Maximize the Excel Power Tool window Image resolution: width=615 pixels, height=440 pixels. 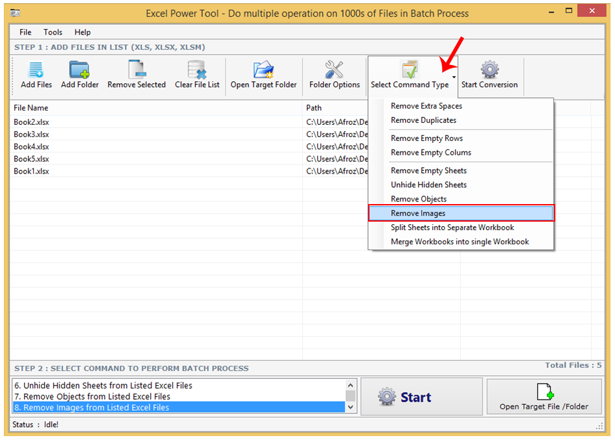pos(569,11)
